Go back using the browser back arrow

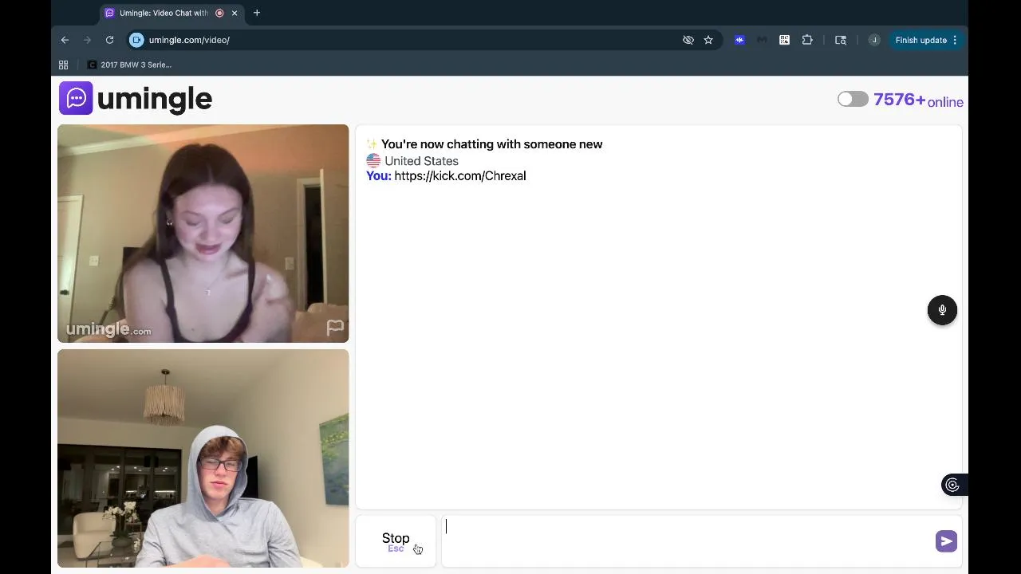[x=65, y=40]
